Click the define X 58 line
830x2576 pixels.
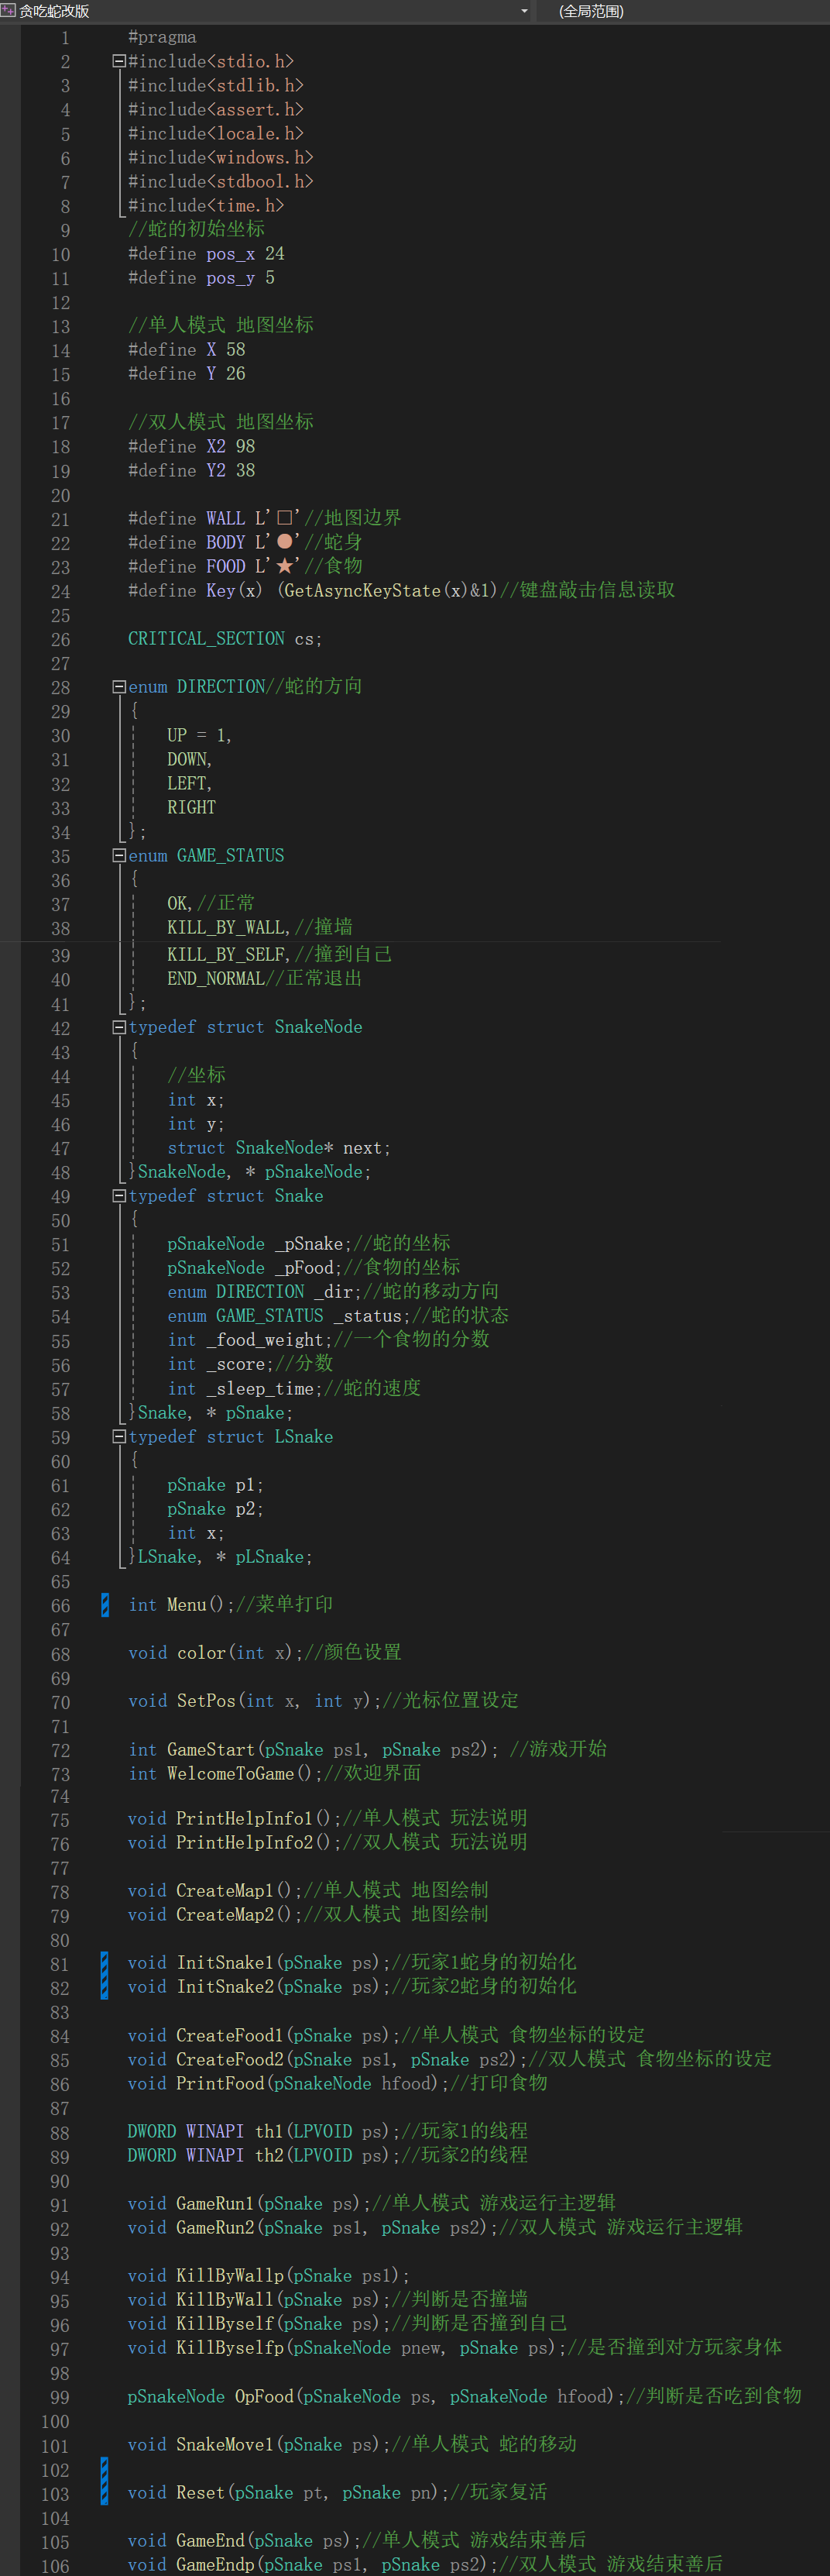coord(187,350)
